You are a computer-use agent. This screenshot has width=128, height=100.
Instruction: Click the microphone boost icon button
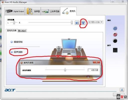coord(83,22)
